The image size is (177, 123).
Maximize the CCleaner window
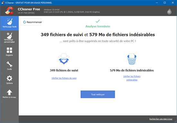point(165,3)
